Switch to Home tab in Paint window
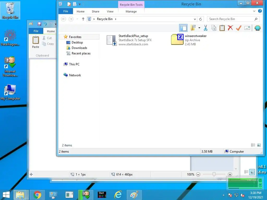The image size is (267, 200). (51, 31)
